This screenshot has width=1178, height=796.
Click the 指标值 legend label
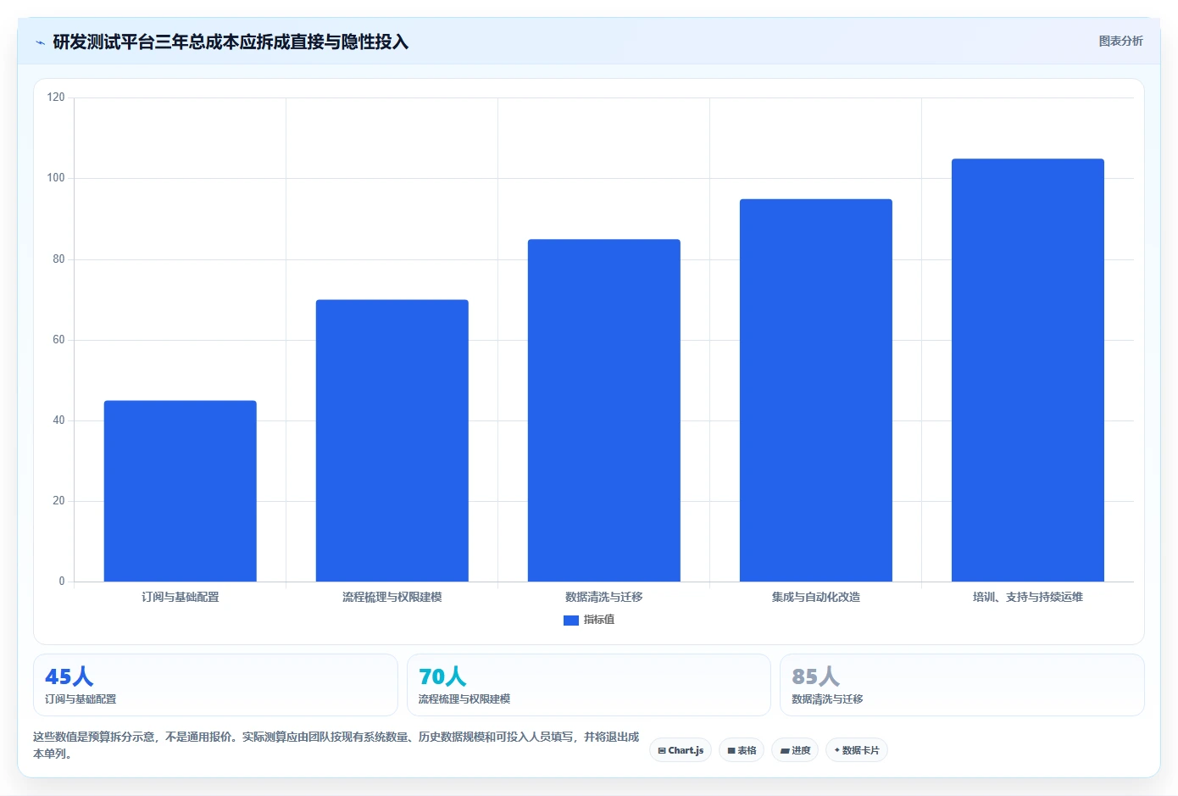point(599,621)
